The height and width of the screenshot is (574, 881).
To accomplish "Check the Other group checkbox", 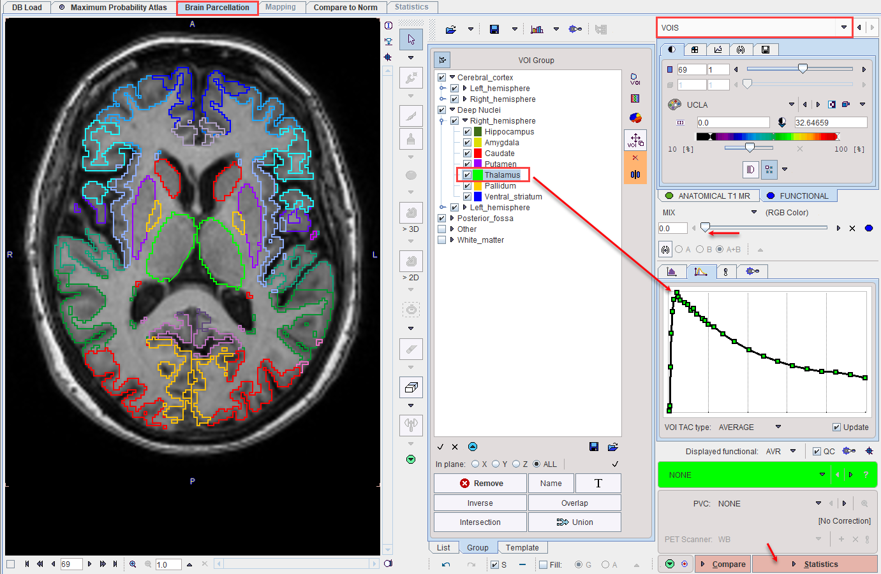I will [x=441, y=229].
